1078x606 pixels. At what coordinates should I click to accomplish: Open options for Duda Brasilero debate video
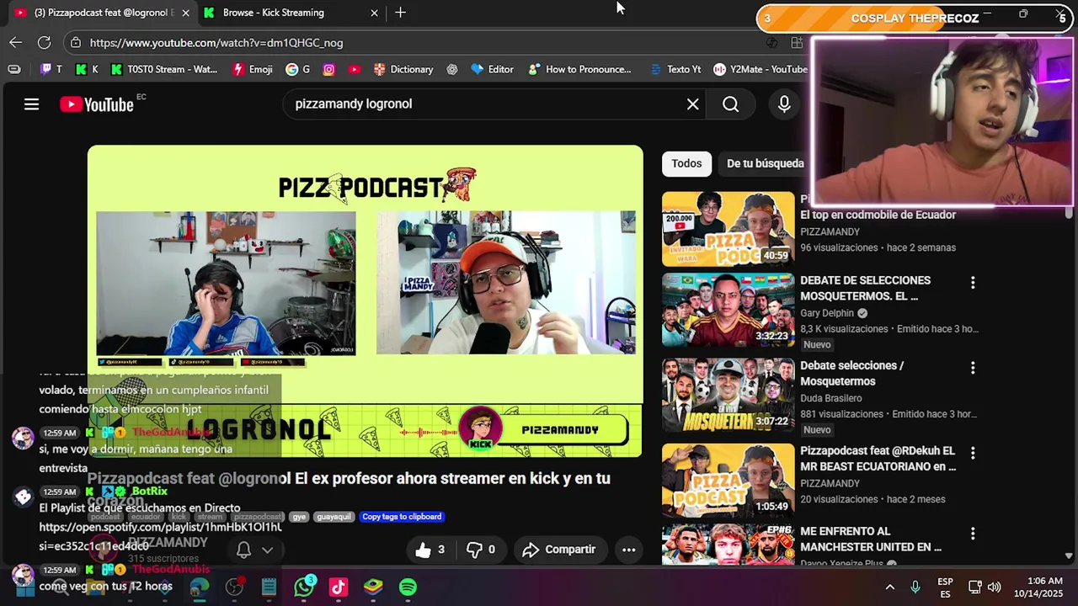click(x=973, y=368)
